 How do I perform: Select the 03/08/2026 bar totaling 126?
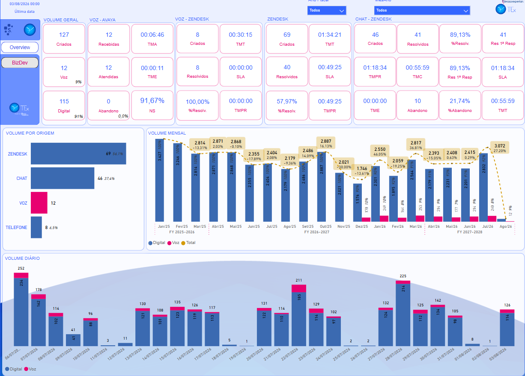507,328
